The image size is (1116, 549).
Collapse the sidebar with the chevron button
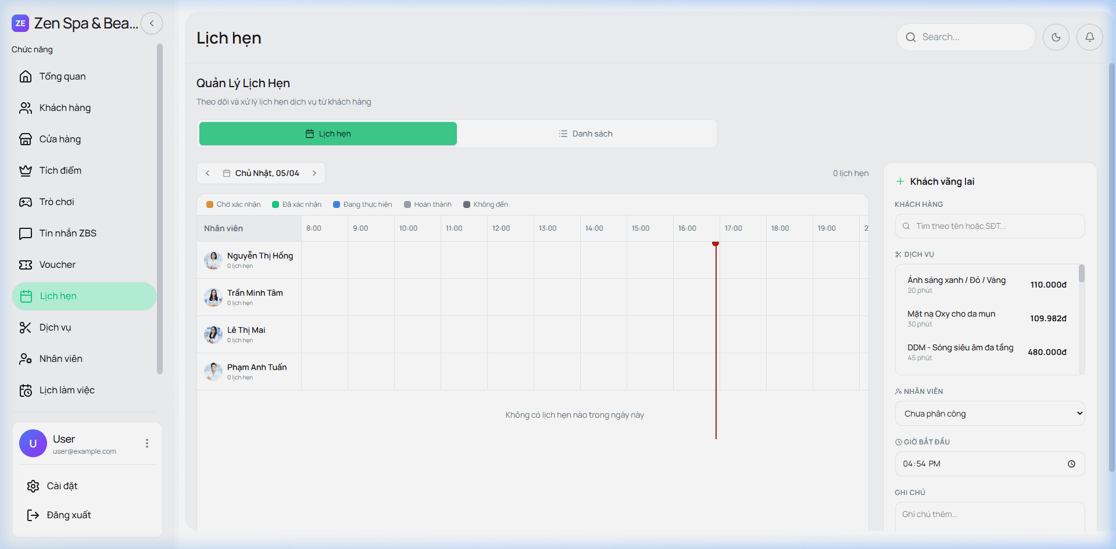coord(152,24)
